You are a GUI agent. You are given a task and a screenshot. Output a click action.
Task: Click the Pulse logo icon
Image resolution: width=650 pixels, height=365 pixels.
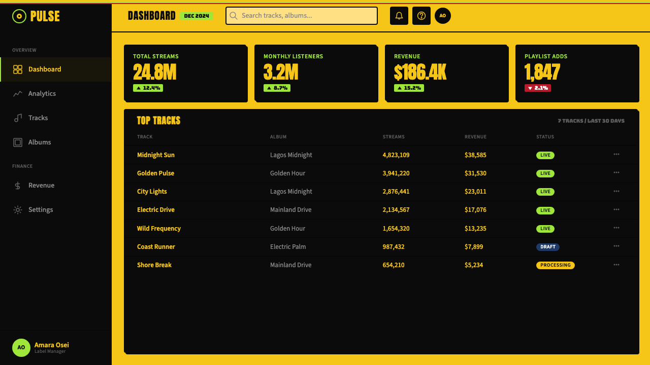[x=19, y=16]
